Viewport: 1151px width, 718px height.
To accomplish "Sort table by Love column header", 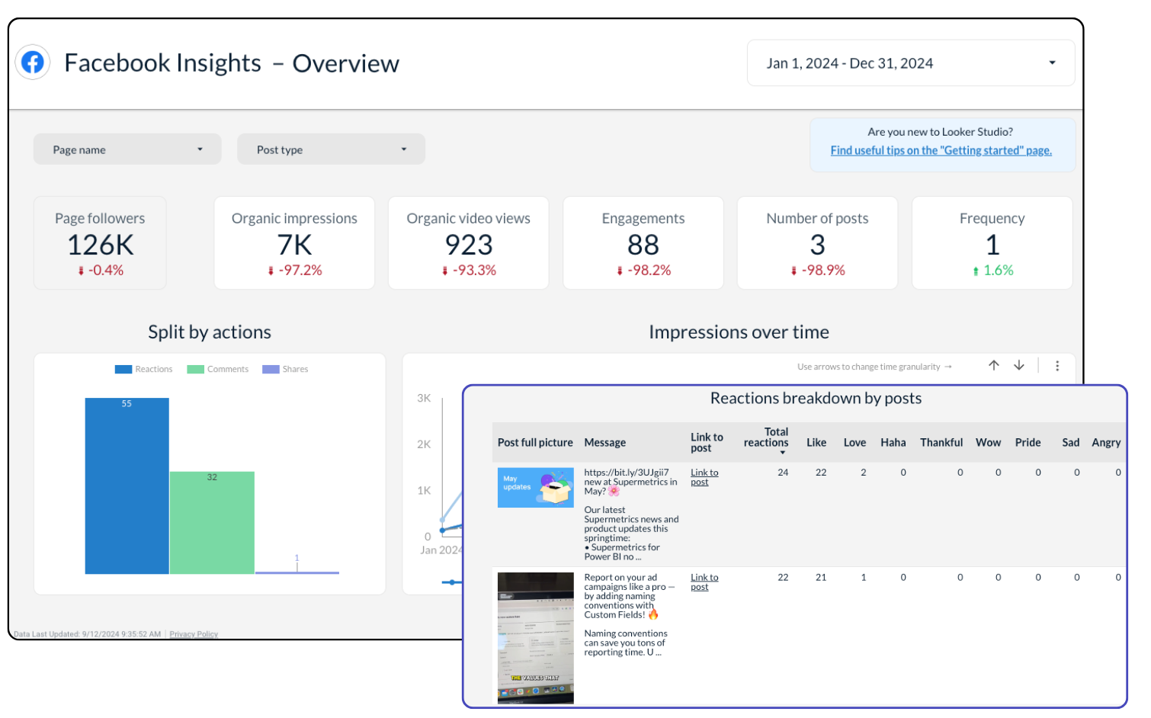I will (x=854, y=443).
